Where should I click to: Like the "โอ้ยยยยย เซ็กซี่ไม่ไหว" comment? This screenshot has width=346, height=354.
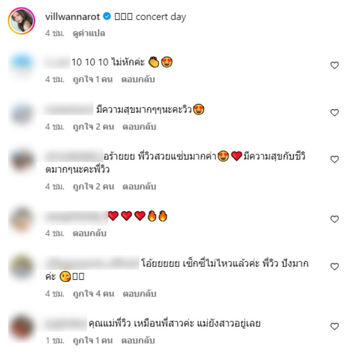point(334,267)
